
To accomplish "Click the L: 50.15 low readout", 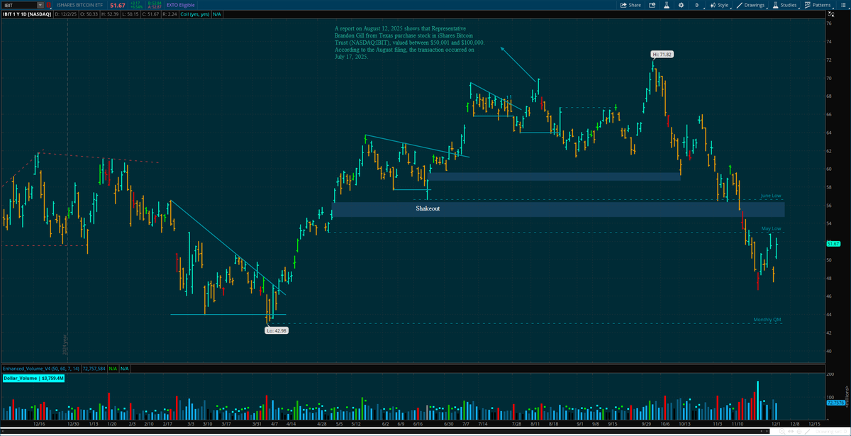I will pyautogui.click(x=130, y=14).
